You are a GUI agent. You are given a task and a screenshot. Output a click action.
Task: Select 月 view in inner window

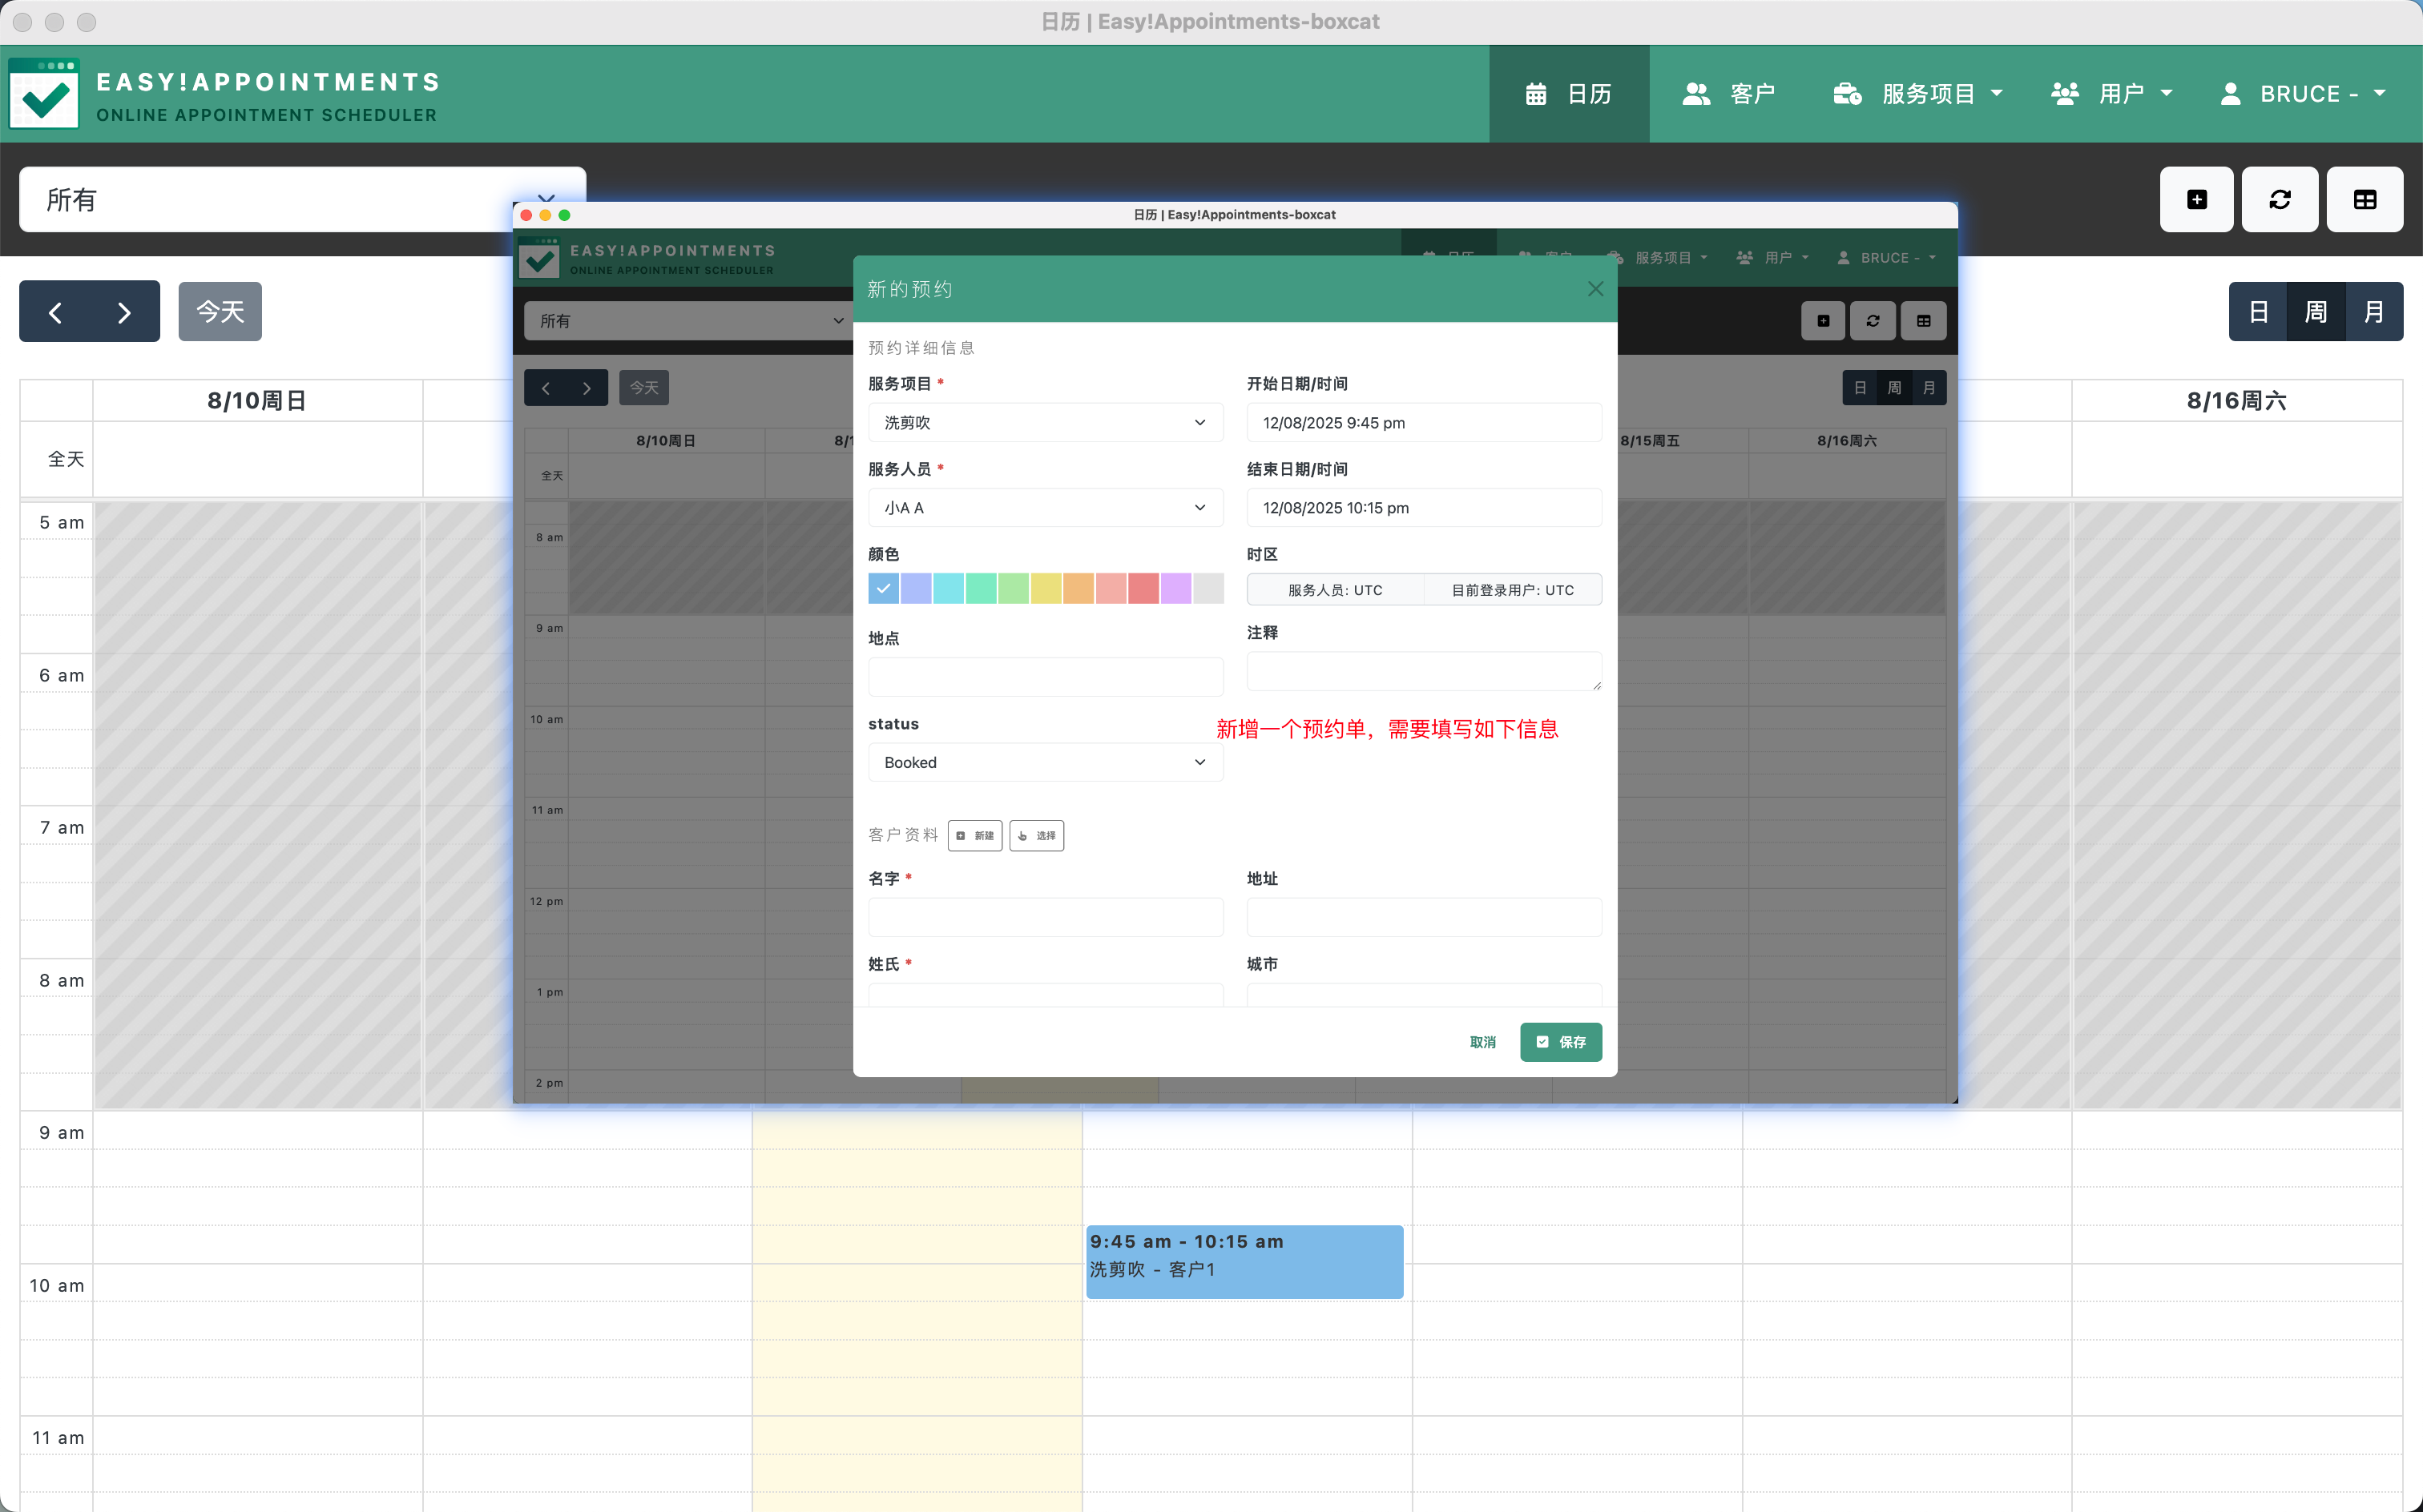pos(1929,388)
